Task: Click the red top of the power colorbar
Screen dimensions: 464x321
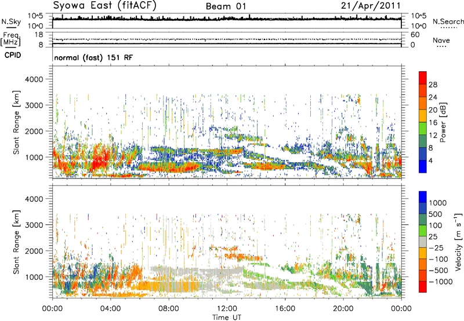Action: pyautogui.click(x=423, y=78)
